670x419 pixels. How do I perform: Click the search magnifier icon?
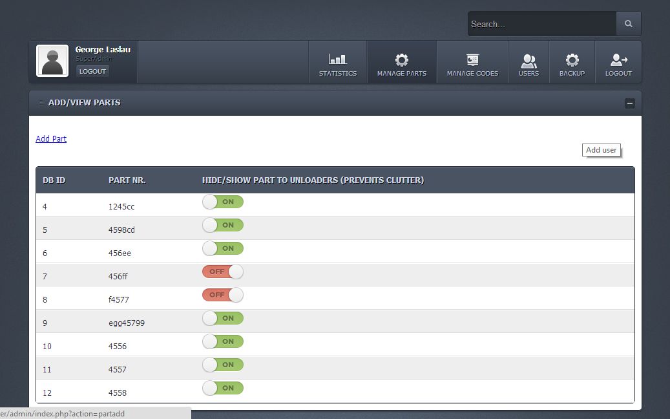628,24
